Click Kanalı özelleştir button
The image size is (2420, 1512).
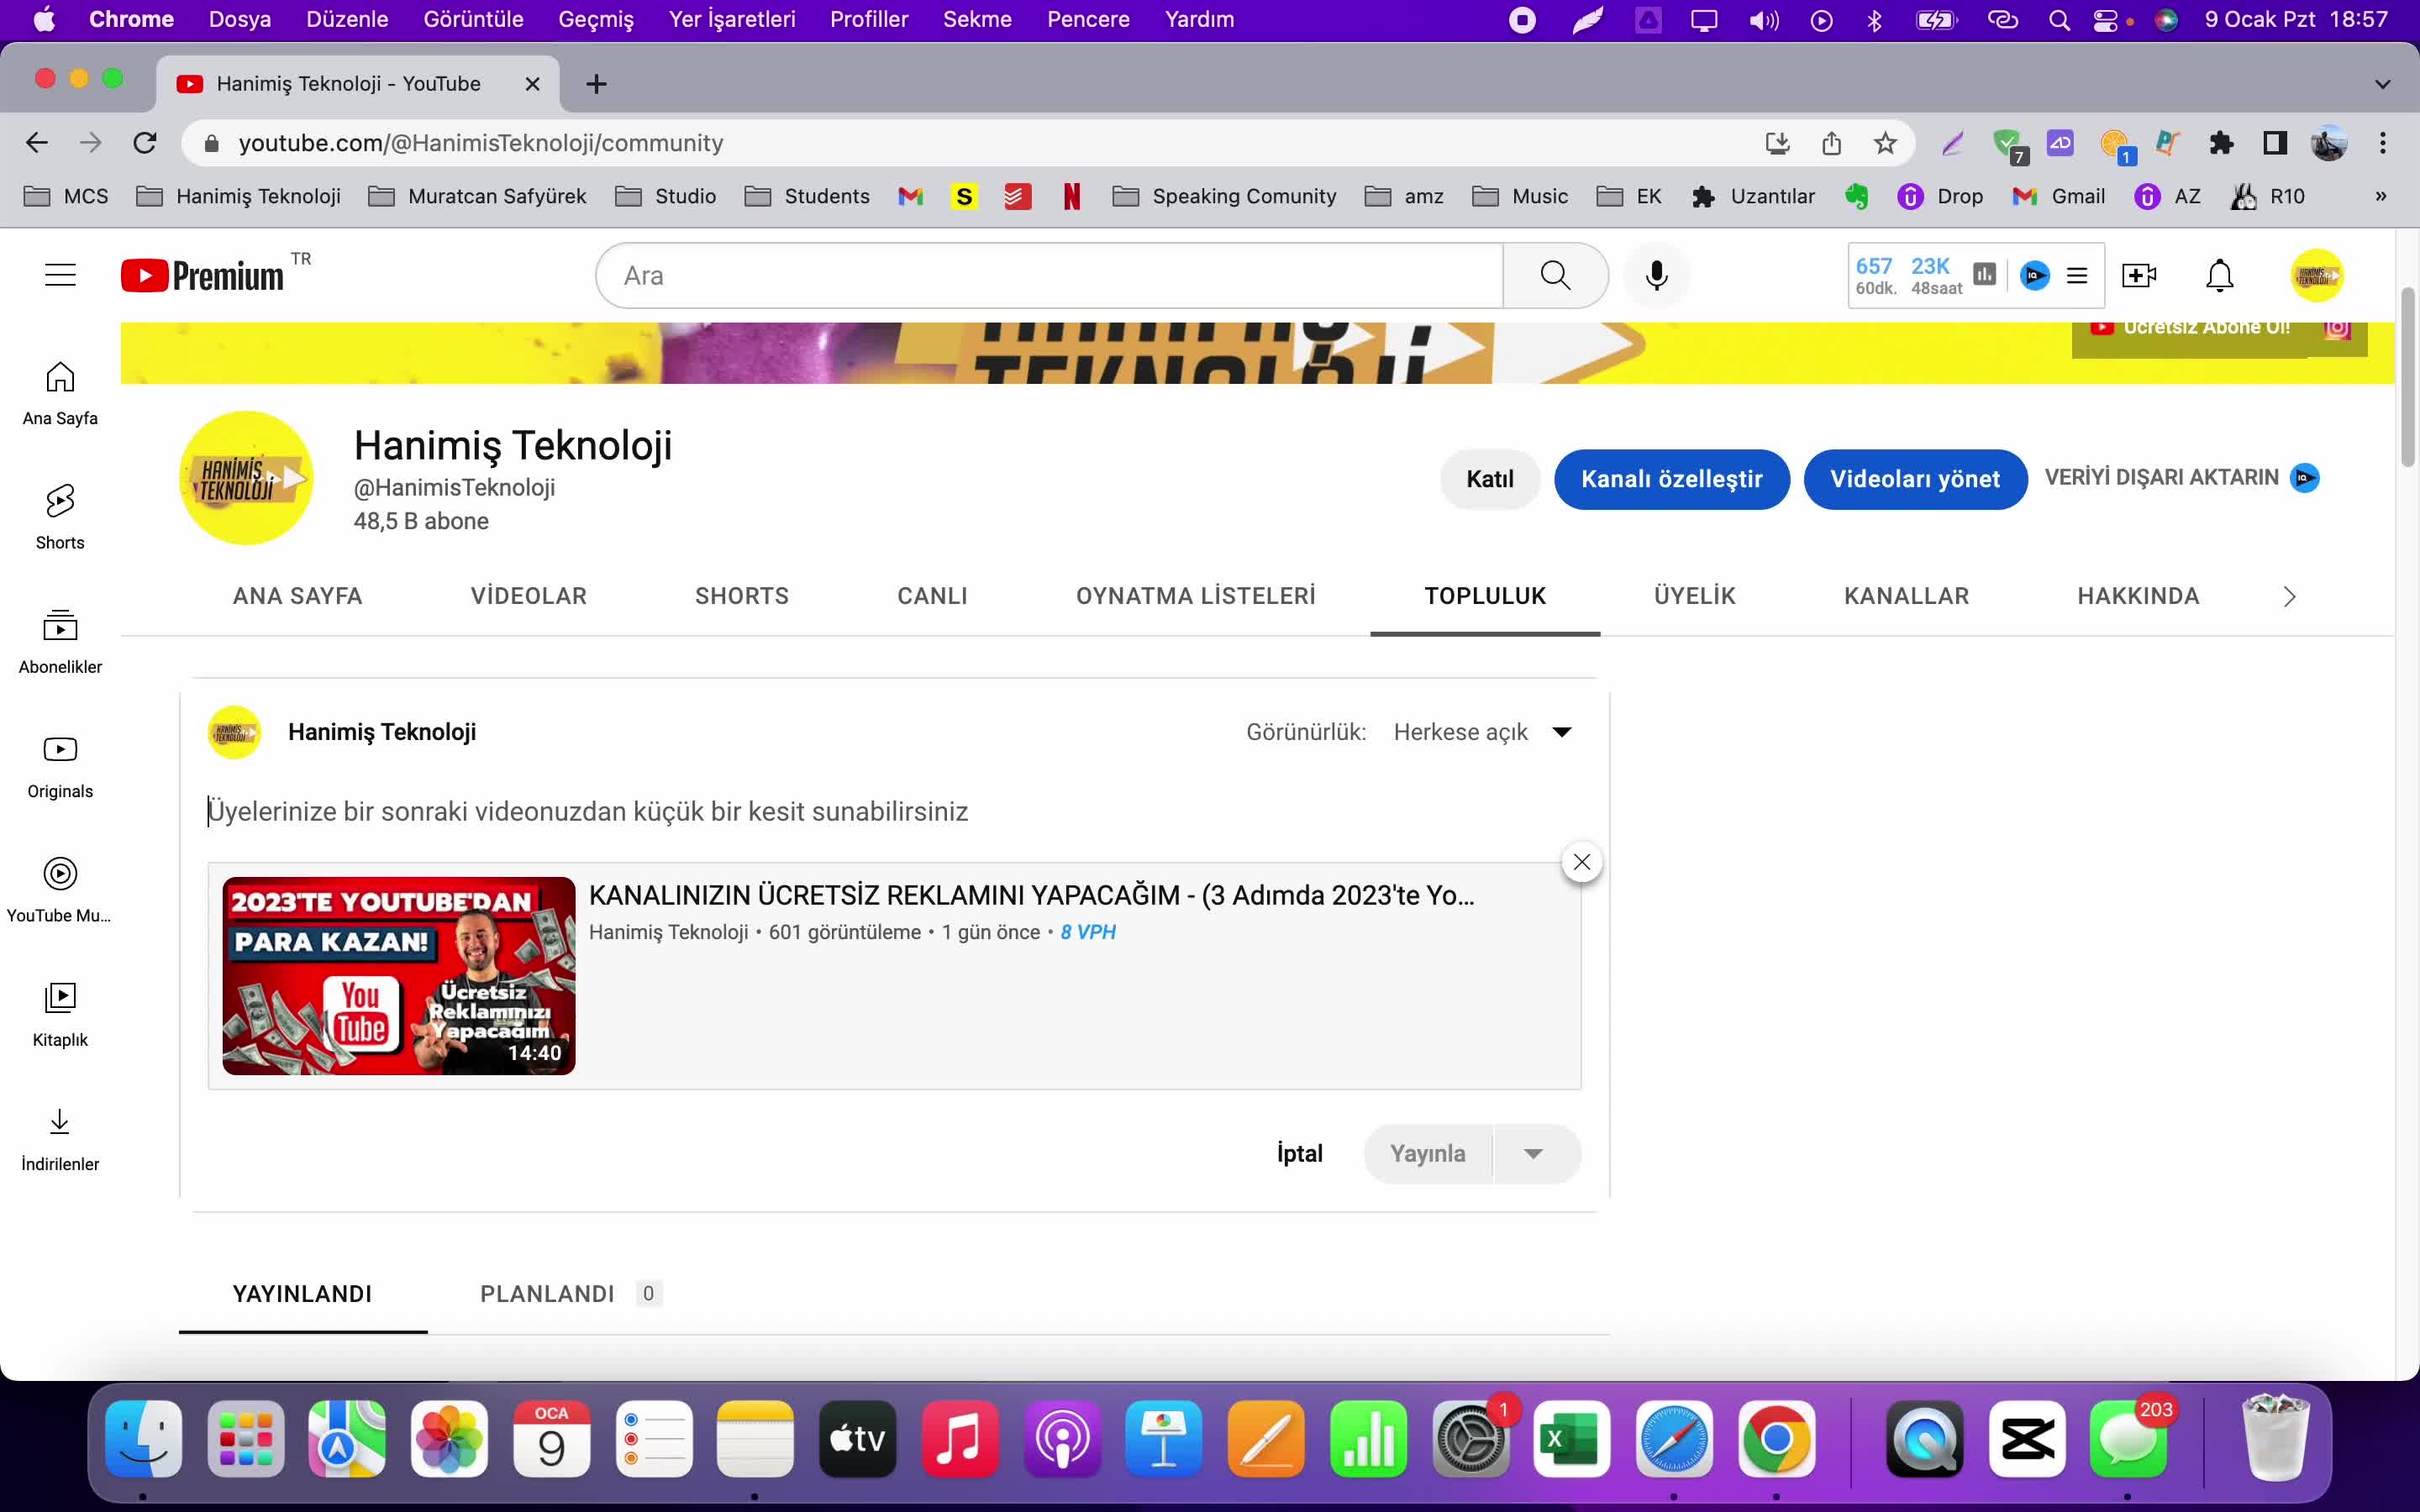[1671, 479]
